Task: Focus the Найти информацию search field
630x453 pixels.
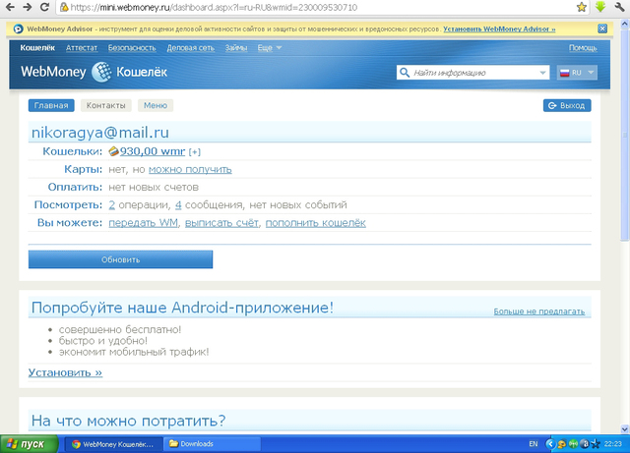Action: coord(472,73)
